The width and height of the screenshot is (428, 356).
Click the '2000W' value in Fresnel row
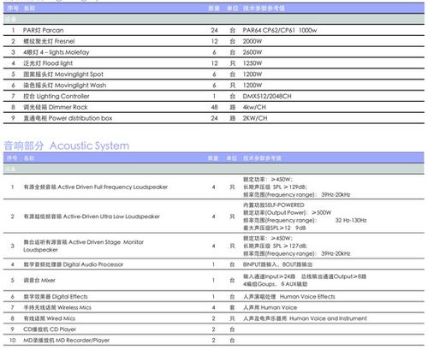(253, 41)
